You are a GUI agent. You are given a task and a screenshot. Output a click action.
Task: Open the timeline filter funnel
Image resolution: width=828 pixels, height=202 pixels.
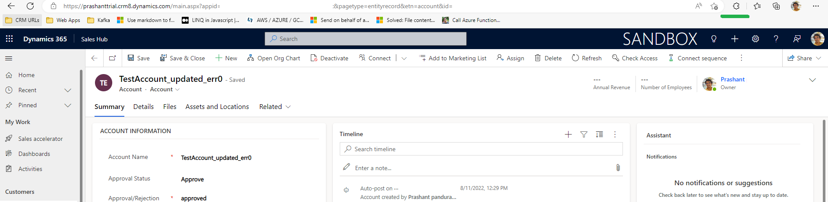[x=584, y=134]
